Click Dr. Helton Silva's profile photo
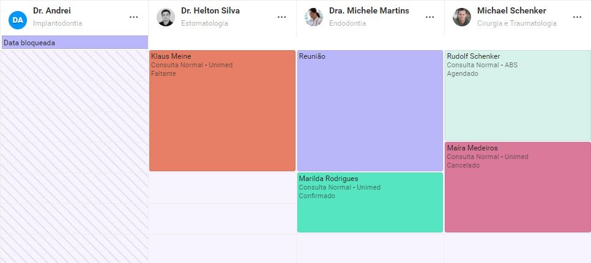 pyautogui.click(x=166, y=17)
